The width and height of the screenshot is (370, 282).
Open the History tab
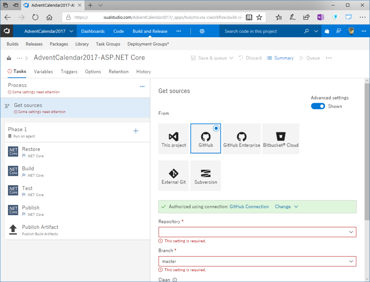click(x=143, y=72)
